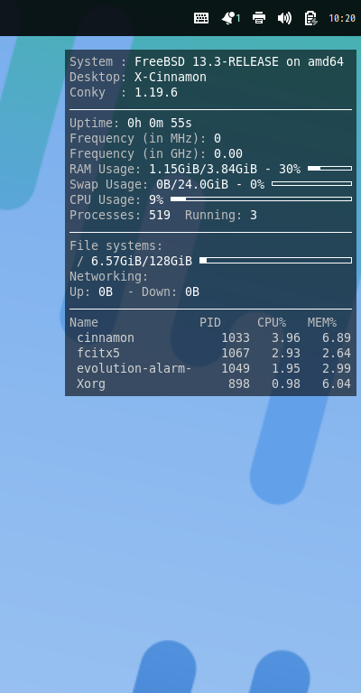Image resolution: width=361 pixels, height=693 pixels.
Task: Select the text FreeBSD 13.3-RELEASE on amd64
Action: coord(239,62)
